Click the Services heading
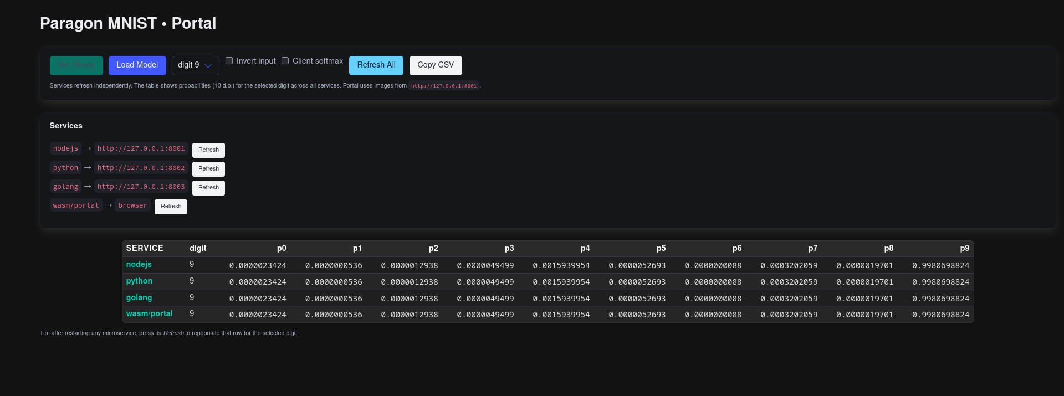 coord(66,126)
